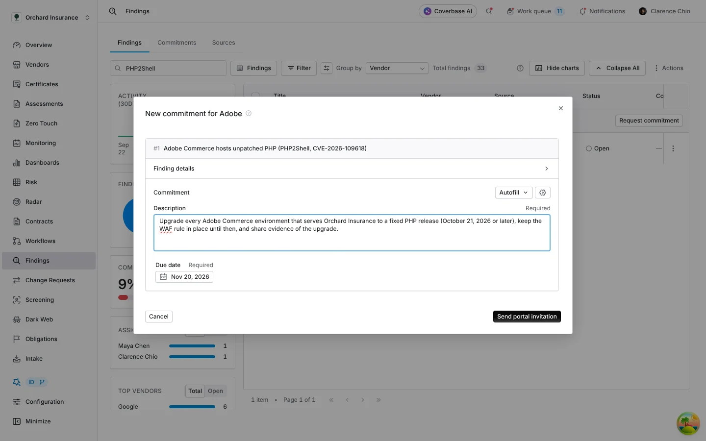
Task: Switch Top Vendors to Total
Action: click(x=195, y=391)
